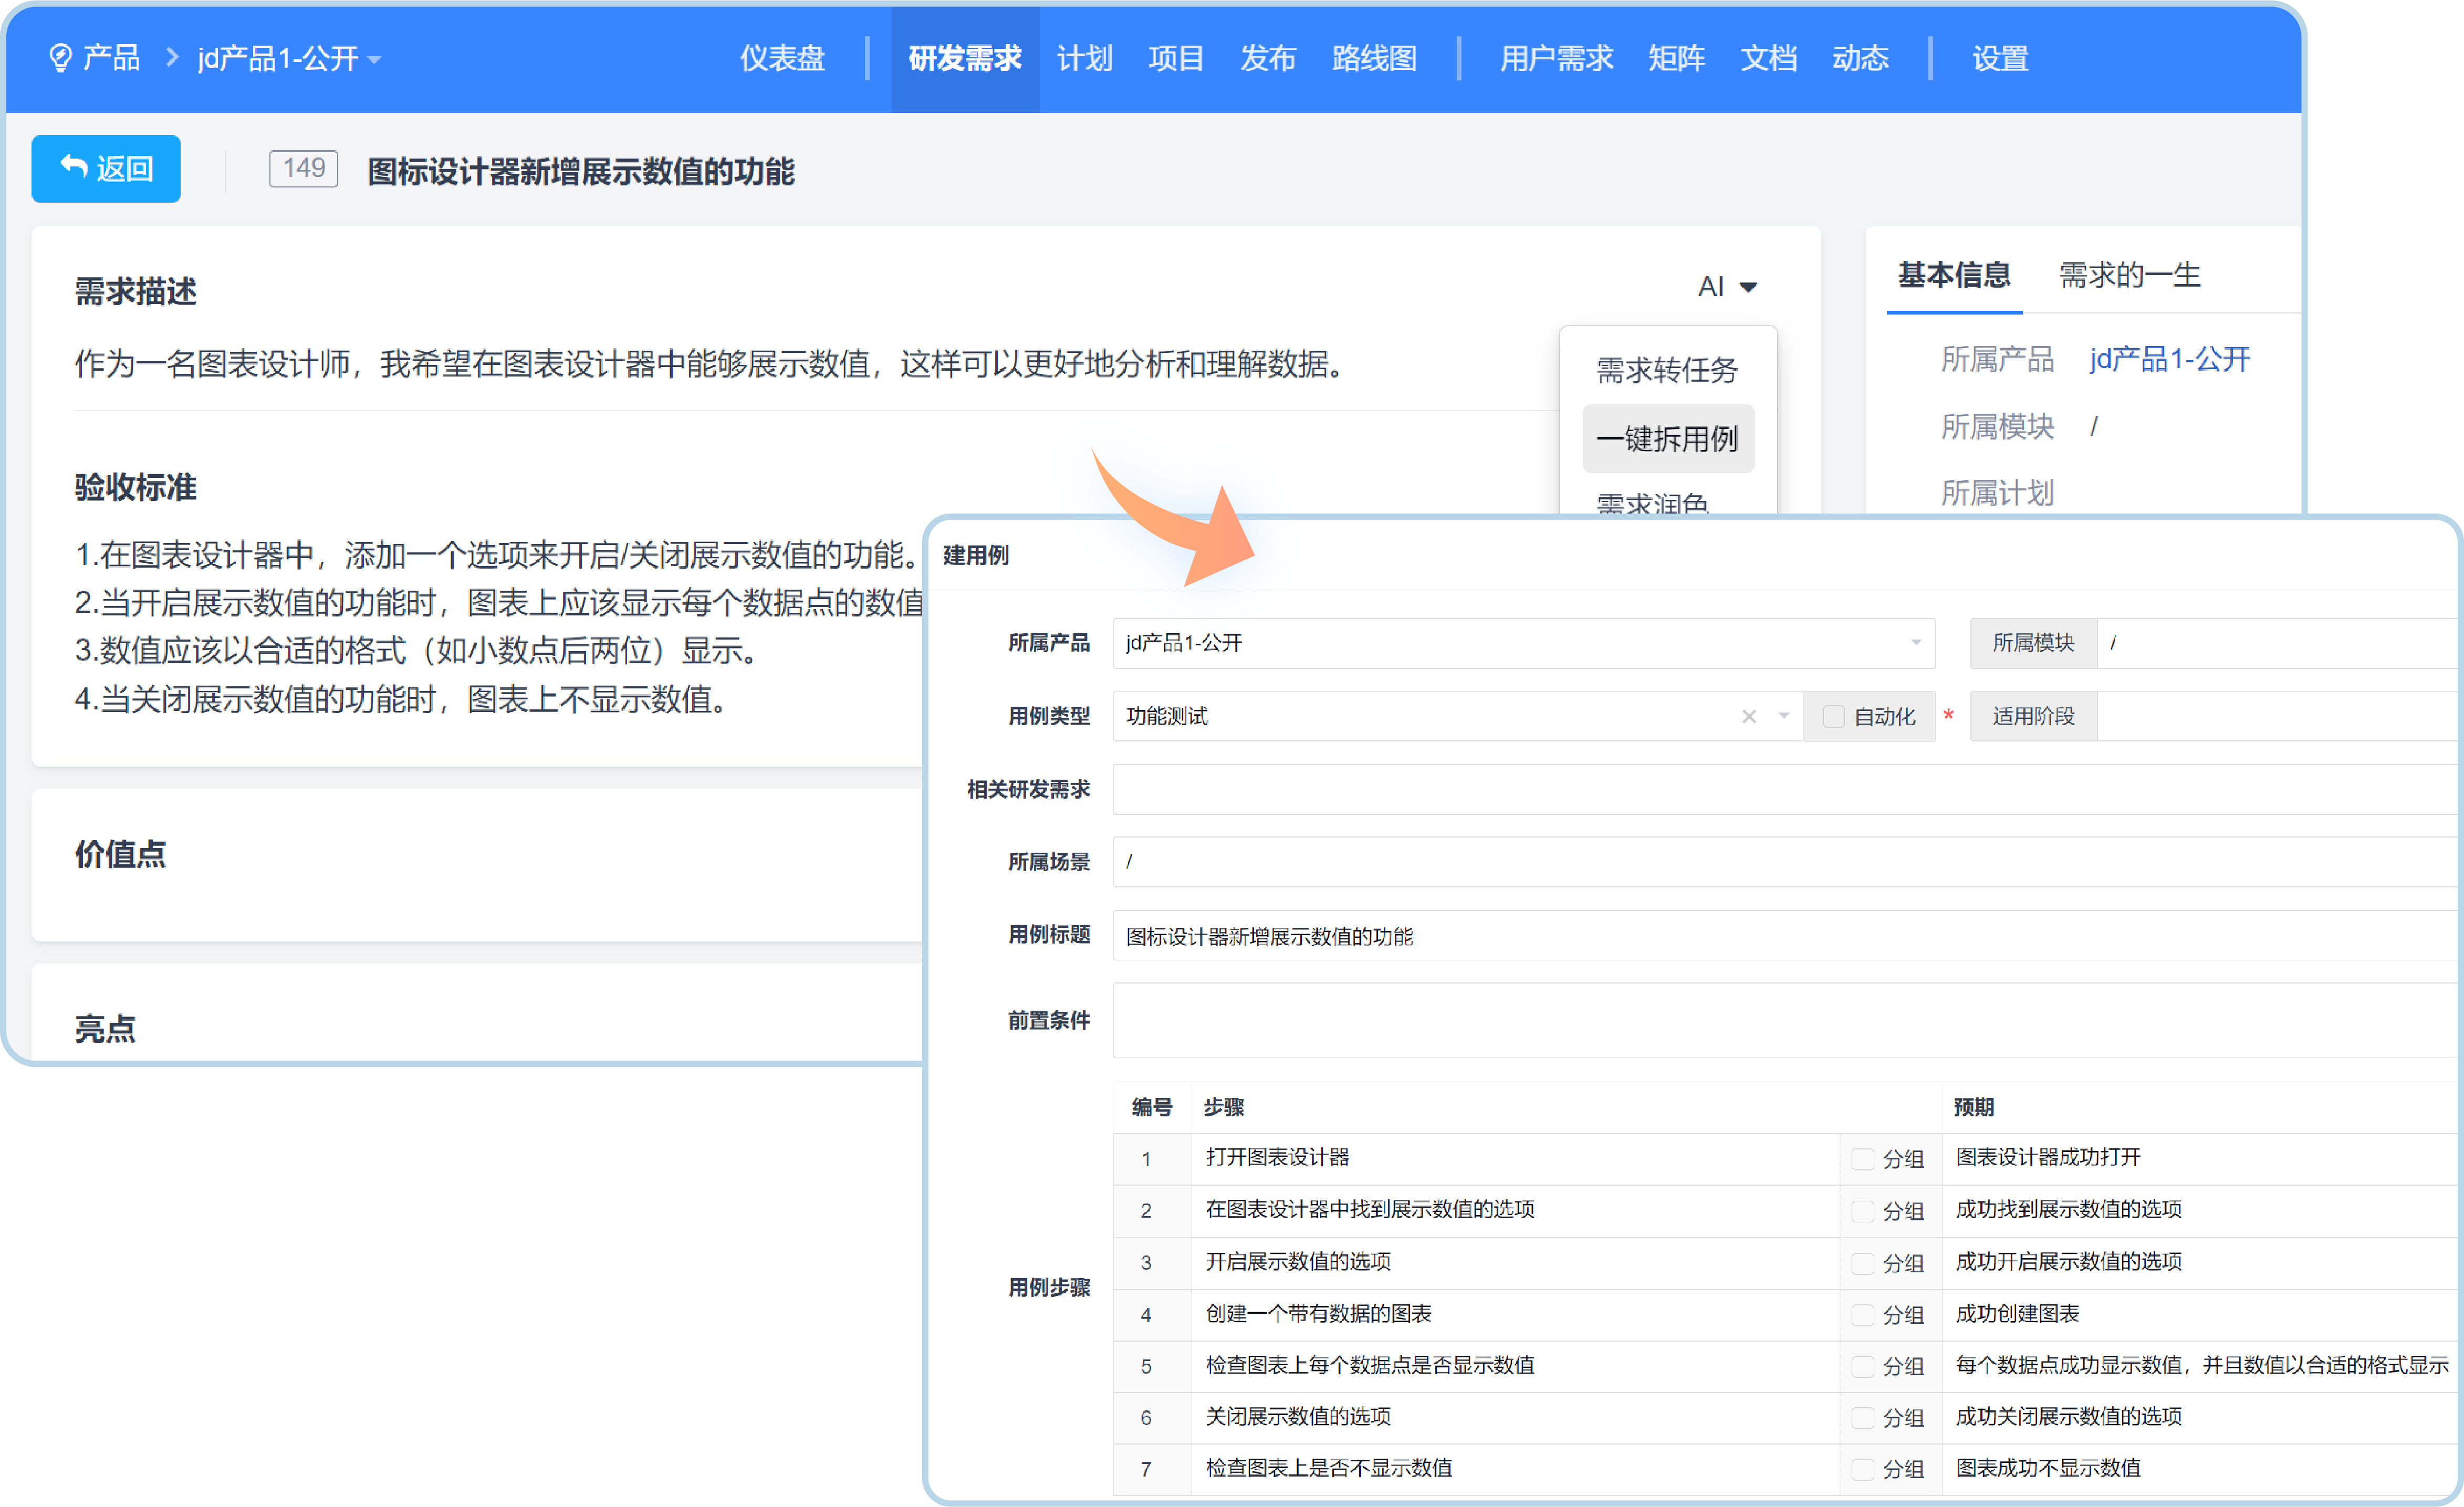The width and height of the screenshot is (2464, 1507).
Task: Click the breadcrumb chevron after 产品
Action: [x=172, y=58]
